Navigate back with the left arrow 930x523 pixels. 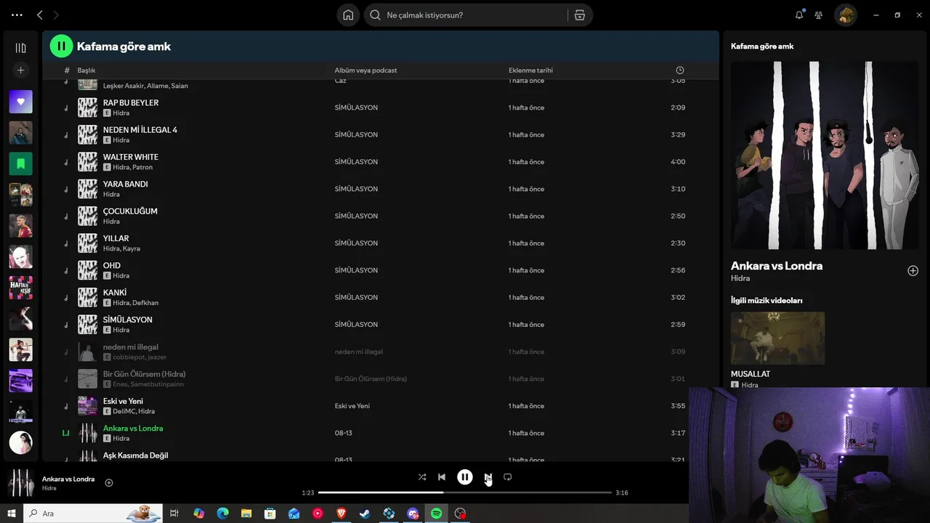pyautogui.click(x=39, y=15)
